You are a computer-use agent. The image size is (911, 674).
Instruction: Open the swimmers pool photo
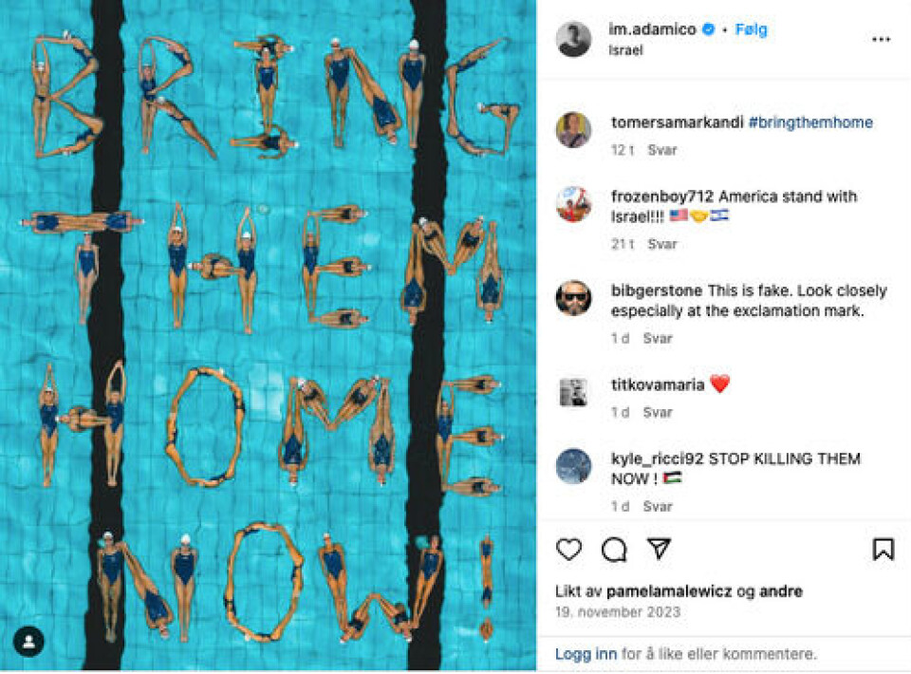(268, 335)
